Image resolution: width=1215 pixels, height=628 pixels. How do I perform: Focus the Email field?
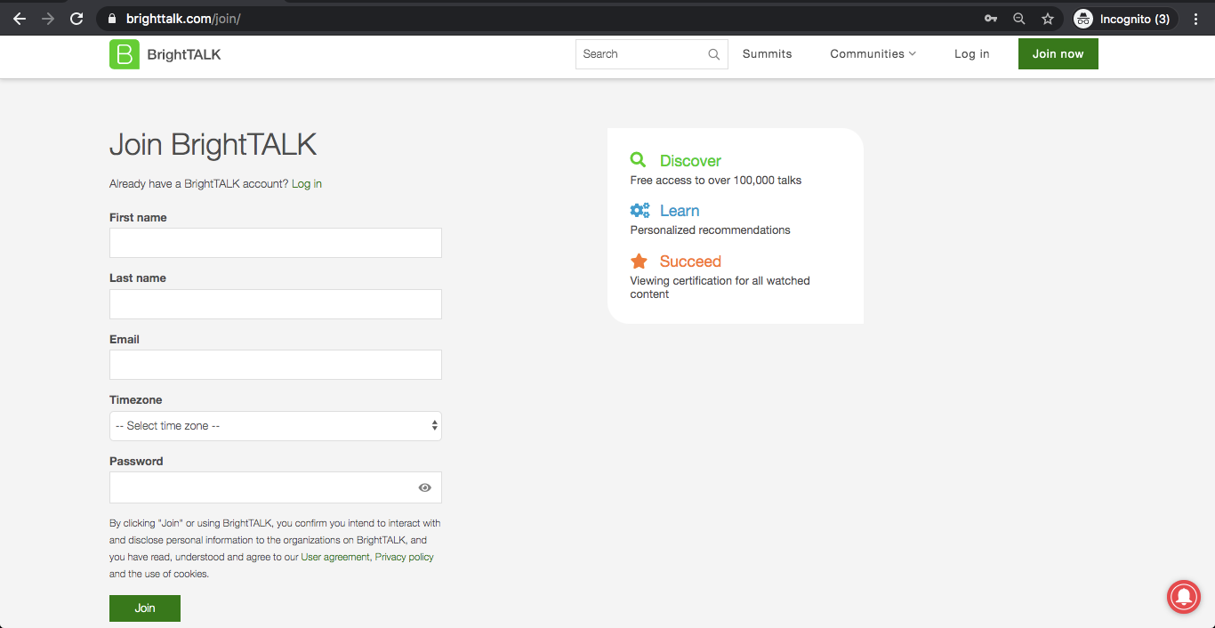276,365
